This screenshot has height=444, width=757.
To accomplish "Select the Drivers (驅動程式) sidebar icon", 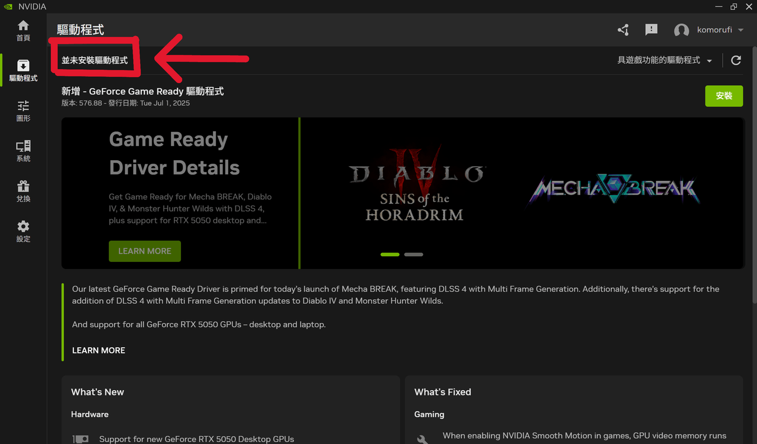I will [23, 70].
